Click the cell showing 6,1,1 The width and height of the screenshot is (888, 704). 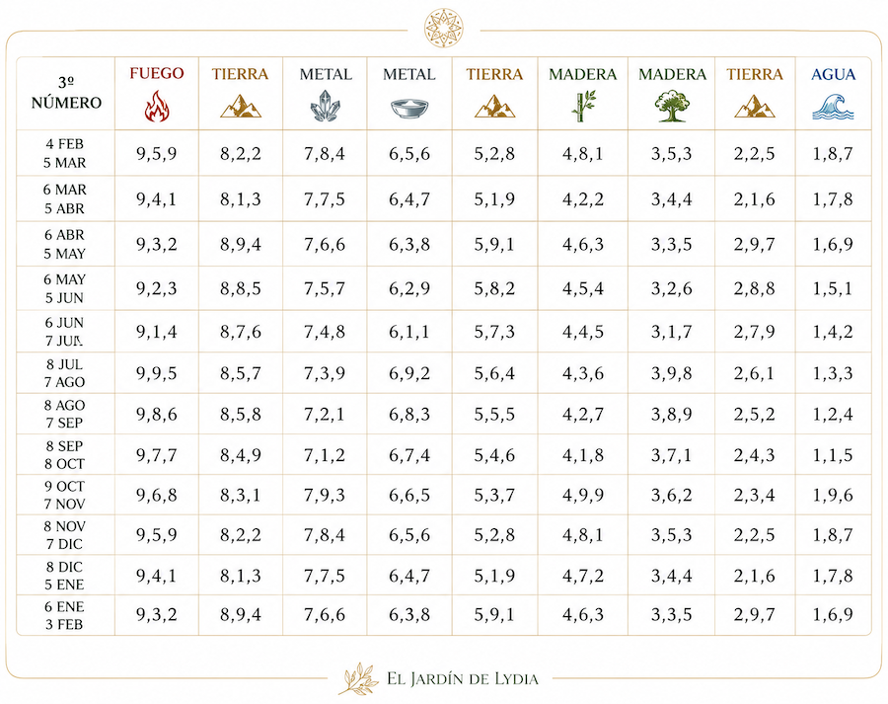click(x=409, y=332)
